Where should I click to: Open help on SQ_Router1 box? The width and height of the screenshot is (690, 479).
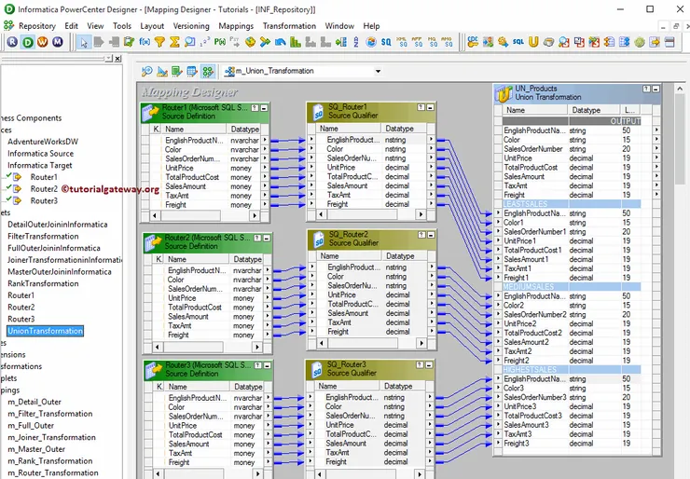point(421,107)
